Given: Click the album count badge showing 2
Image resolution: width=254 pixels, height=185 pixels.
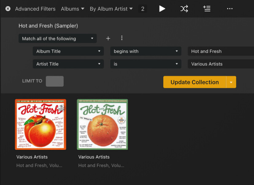Looking at the screenshot, I should pyautogui.click(x=143, y=9).
